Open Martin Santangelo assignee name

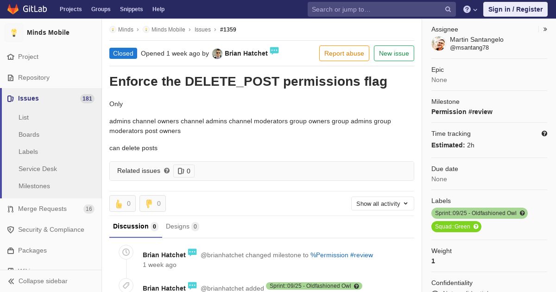(477, 39)
